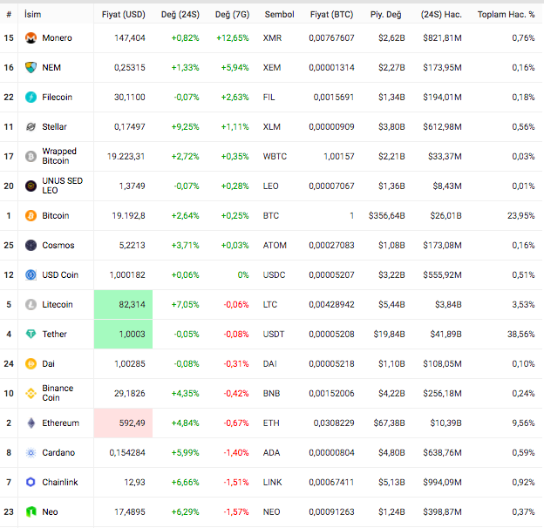Click the Litecoin logo icon
Viewport: 544px width, 528px height.
point(31,304)
